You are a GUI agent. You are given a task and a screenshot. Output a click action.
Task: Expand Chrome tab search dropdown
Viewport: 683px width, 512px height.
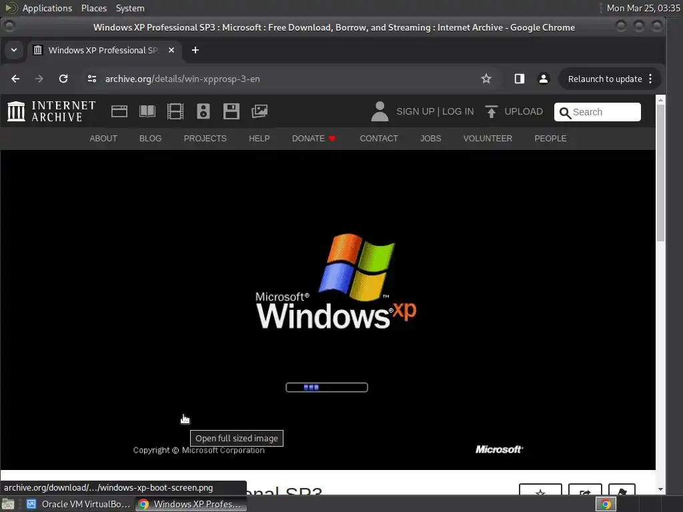14,50
